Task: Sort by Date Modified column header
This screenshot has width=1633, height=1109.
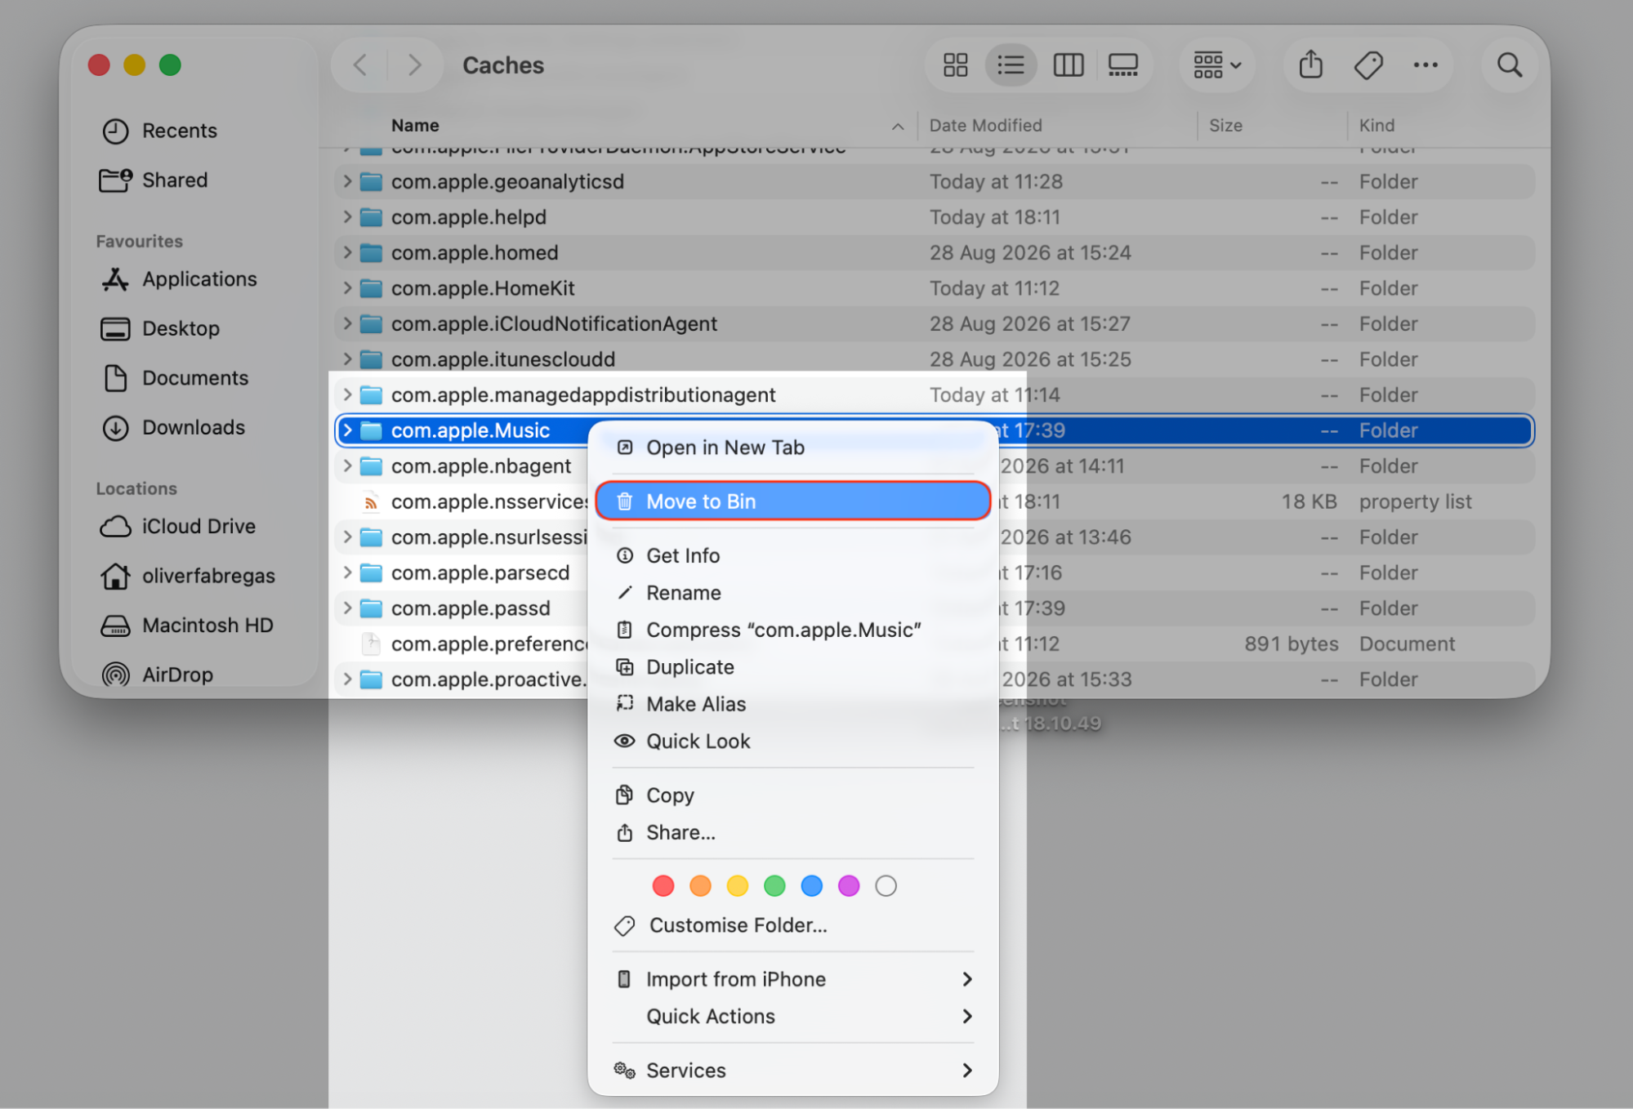Action: 1058,126
